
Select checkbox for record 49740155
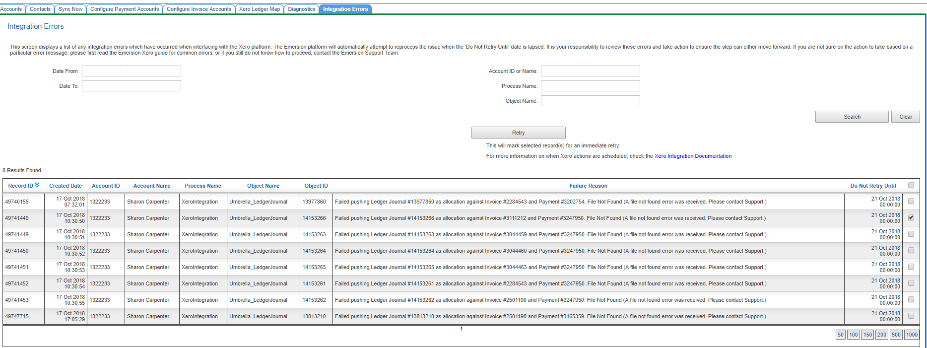(x=911, y=201)
